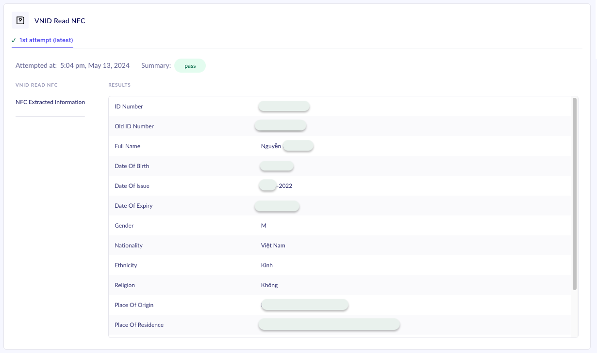The width and height of the screenshot is (597, 353).
Task: Open the 1st attempt (latest) tab
Action: point(46,40)
